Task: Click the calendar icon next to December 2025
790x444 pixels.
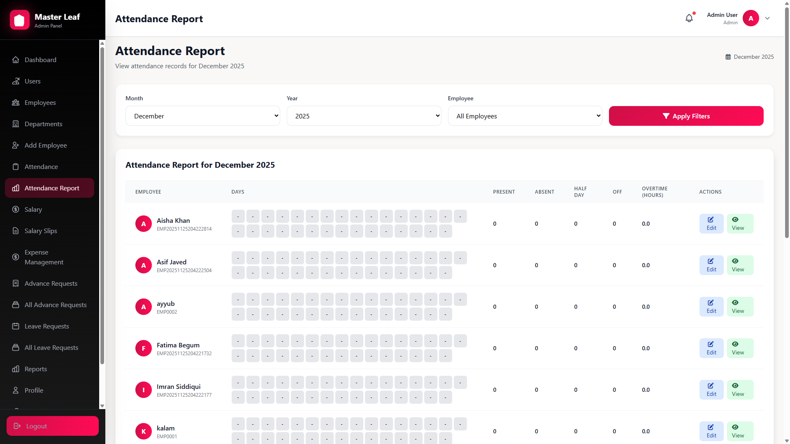Action: click(728, 57)
